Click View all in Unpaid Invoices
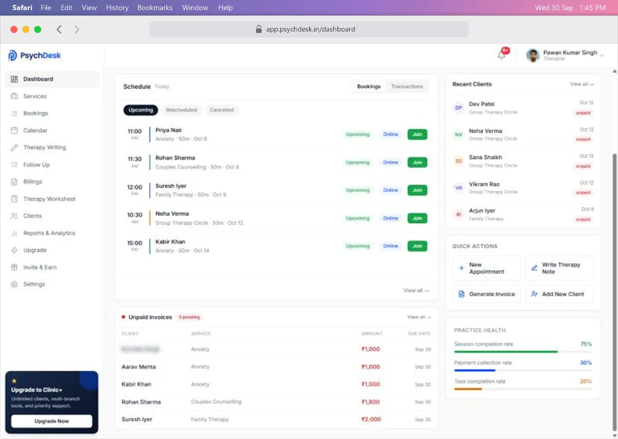618x439 pixels. pos(419,317)
